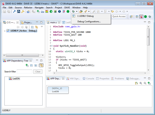Open the Debug button dropdown arrow
Viewport: 155px width, 115px height.
tap(76, 11)
